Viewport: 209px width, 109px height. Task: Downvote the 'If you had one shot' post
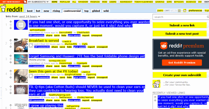[x=11, y=28]
